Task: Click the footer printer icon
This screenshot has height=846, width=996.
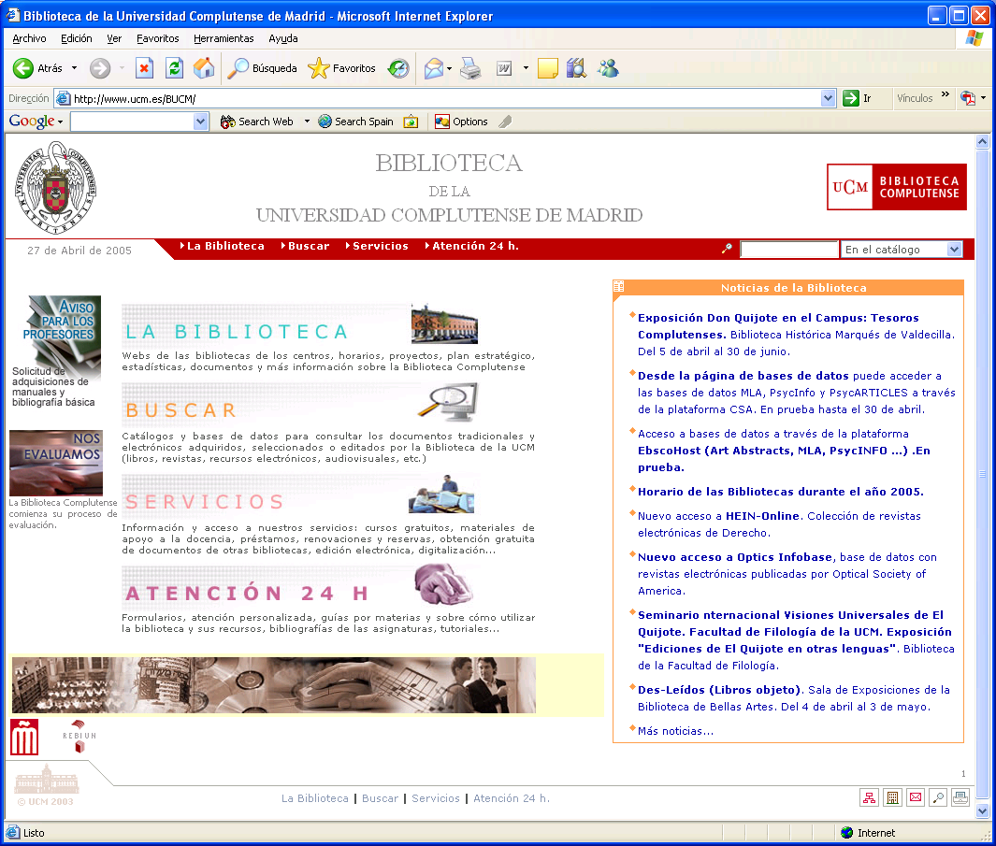Action: click(x=960, y=797)
